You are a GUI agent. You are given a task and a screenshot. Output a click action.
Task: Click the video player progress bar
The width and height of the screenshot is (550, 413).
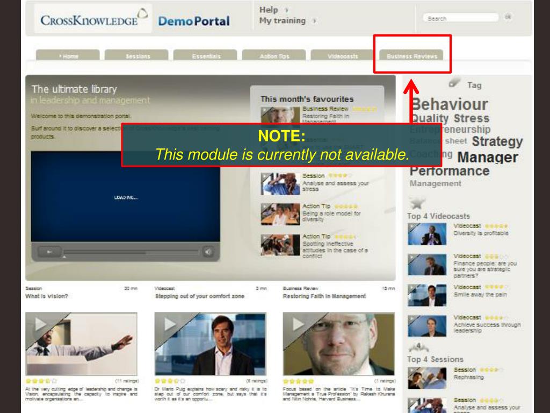(x=131, y=252)
